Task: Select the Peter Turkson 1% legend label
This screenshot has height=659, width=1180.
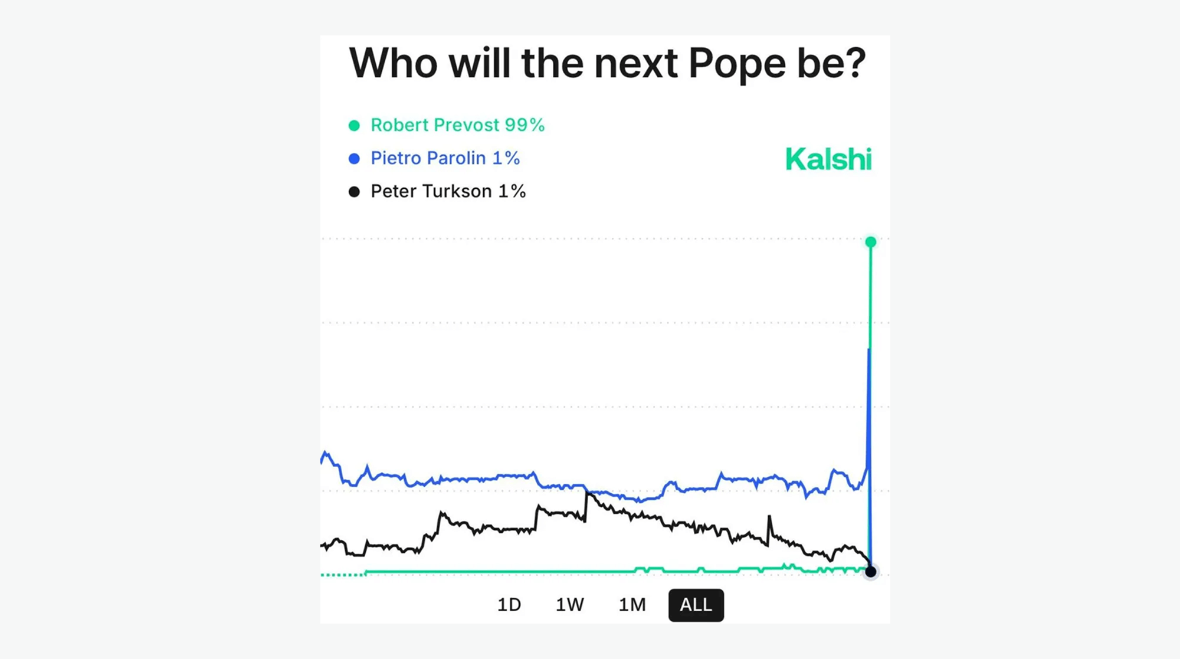Action: point(448,191)
